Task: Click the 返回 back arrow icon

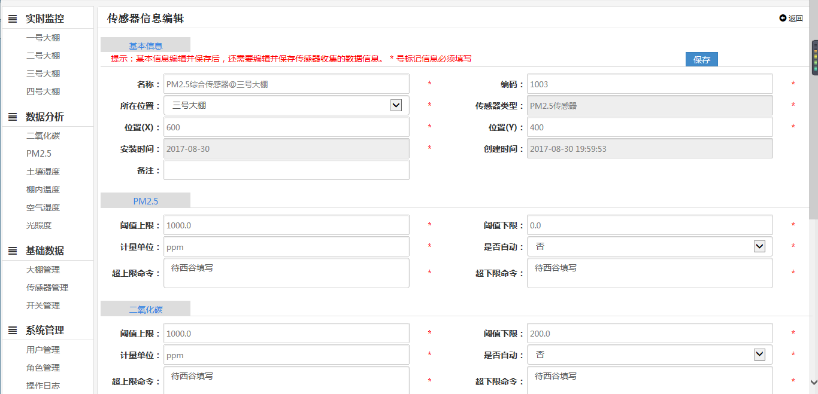Action: click(783, 18)
